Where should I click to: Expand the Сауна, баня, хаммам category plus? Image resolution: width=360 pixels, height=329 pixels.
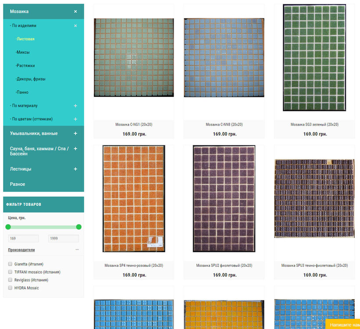(75, 149)
